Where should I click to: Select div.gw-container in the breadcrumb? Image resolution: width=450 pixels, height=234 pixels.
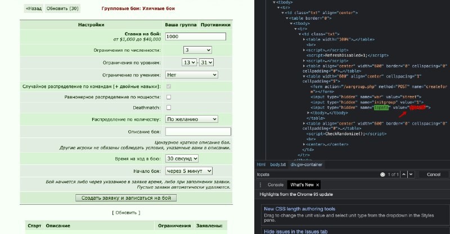306,164
